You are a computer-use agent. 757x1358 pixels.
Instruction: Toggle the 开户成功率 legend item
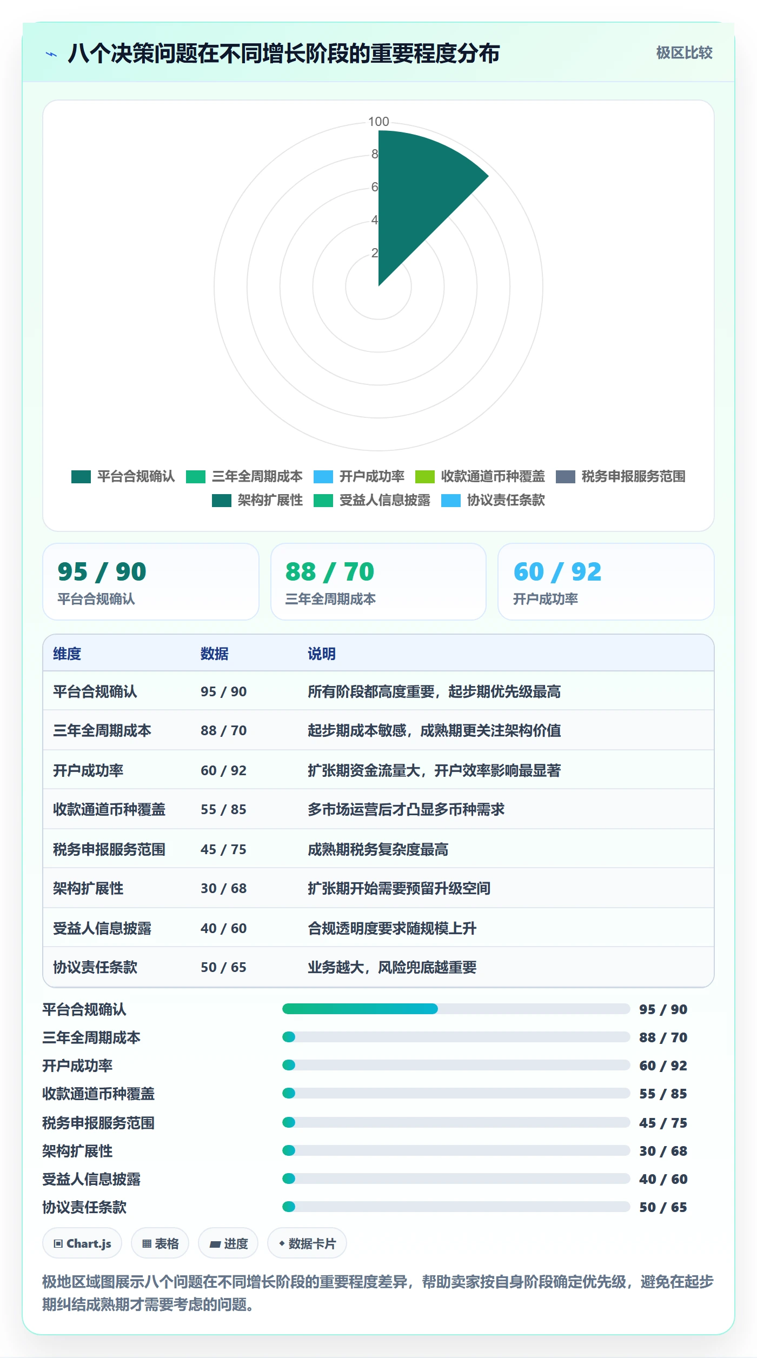tap(359, 476)
